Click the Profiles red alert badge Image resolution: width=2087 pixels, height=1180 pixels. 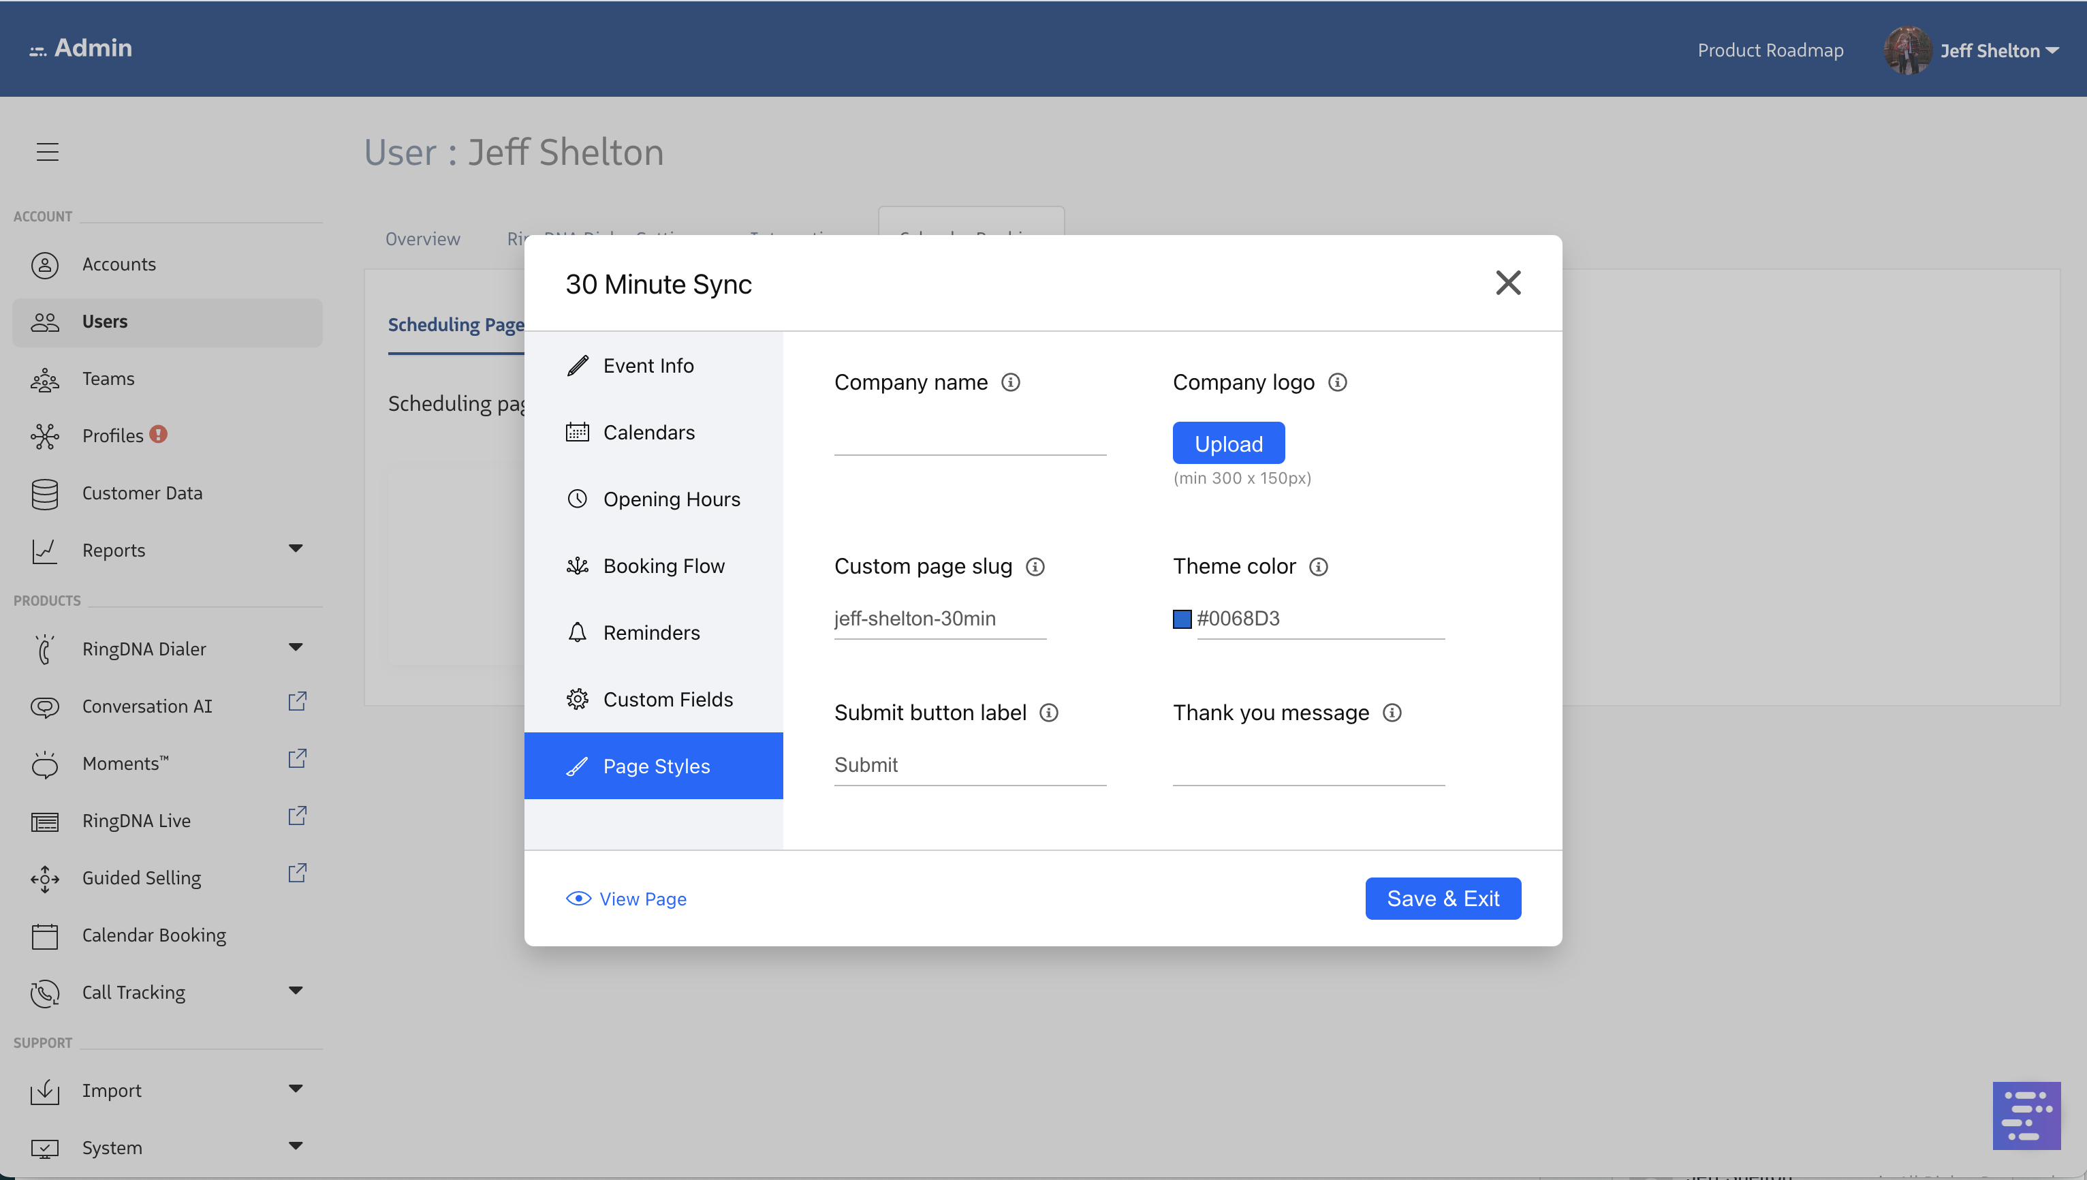click(159, 435)
